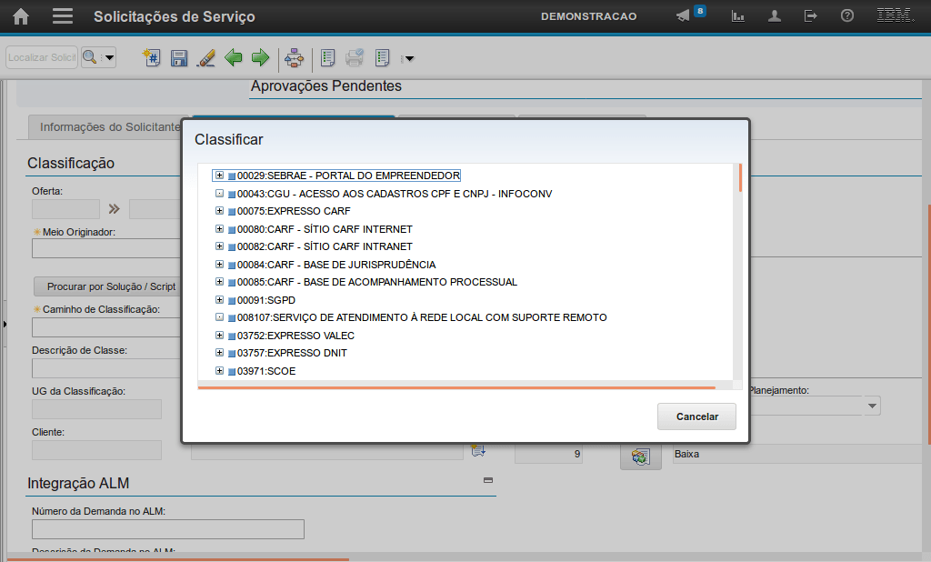931x562 pixels.
Task: Expand the 00080:CARF SÍTIO CARF INTERNET node
Action: [x=219, y=229]
